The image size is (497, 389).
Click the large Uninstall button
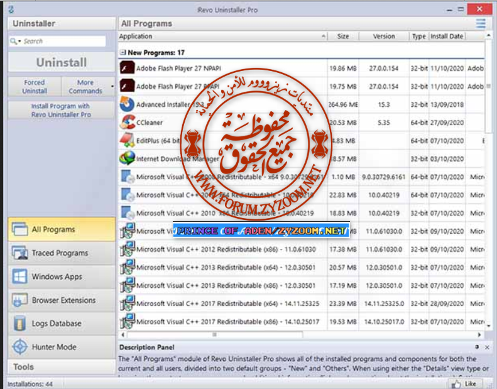[x=62, y=62]
